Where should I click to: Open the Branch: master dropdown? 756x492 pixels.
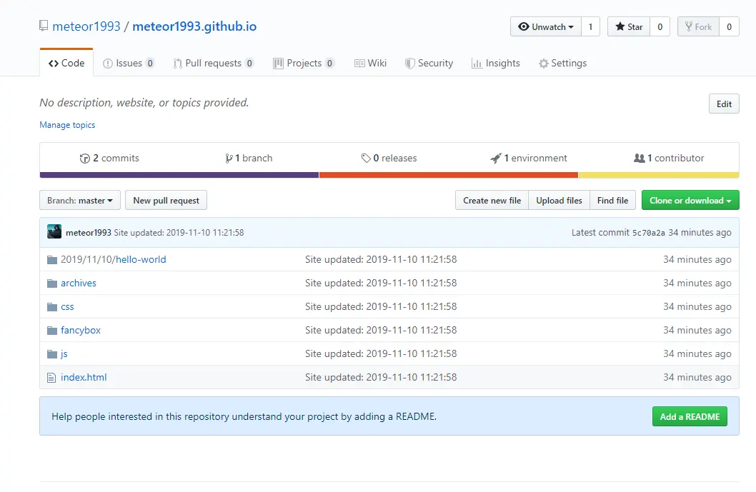click(x=80, y=200)
